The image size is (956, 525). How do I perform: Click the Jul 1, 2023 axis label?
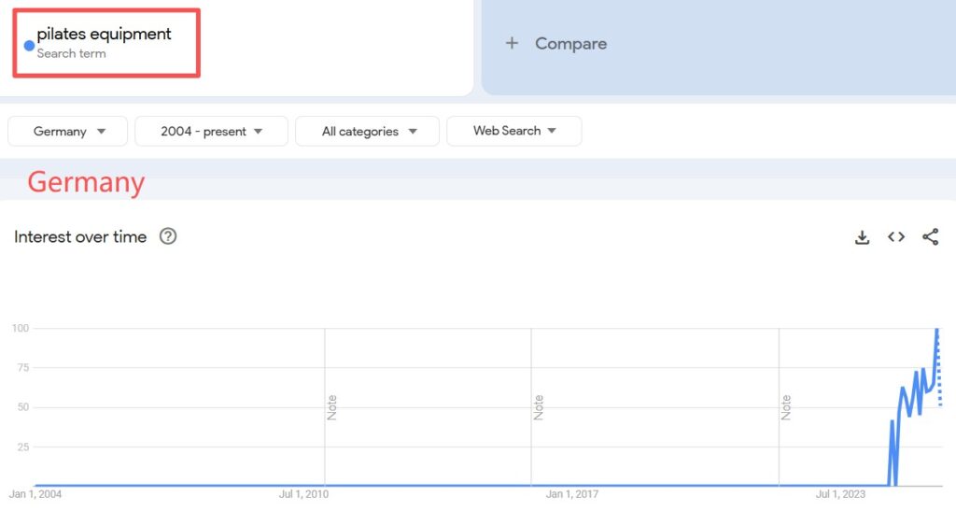click(841, 494)
